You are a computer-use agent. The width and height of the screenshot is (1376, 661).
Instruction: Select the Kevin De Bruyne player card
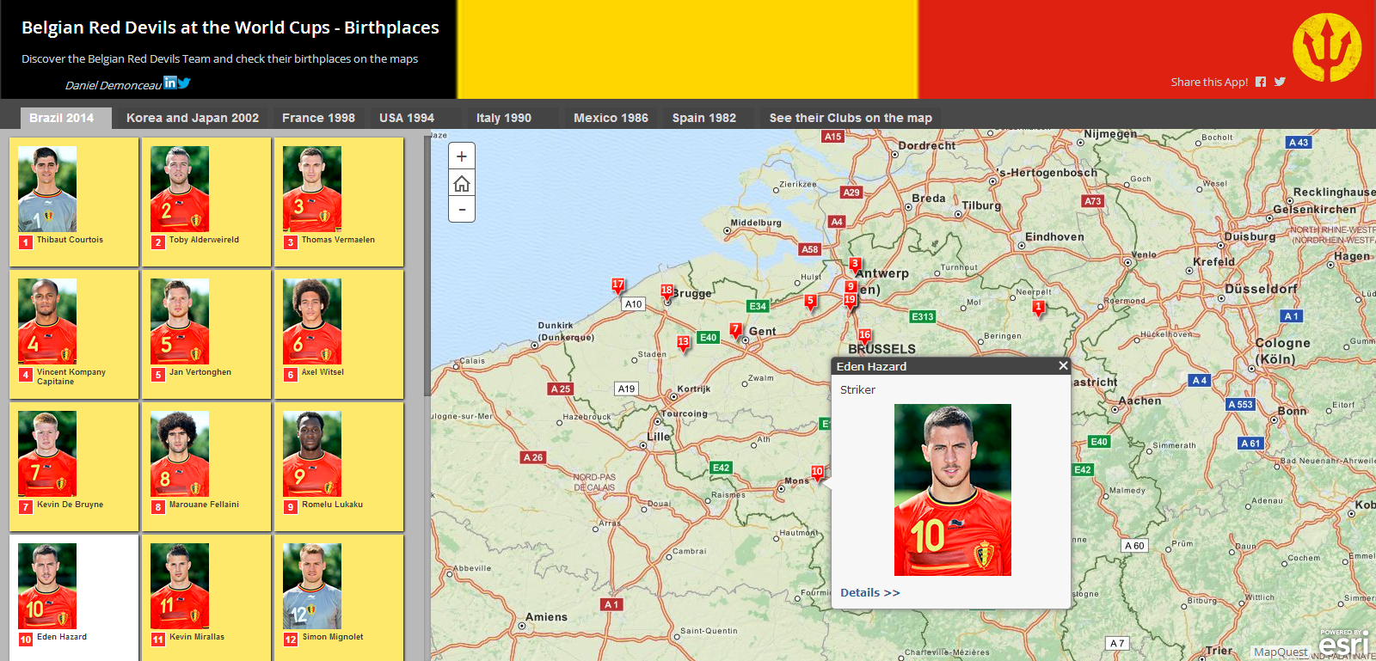[74, 467]
